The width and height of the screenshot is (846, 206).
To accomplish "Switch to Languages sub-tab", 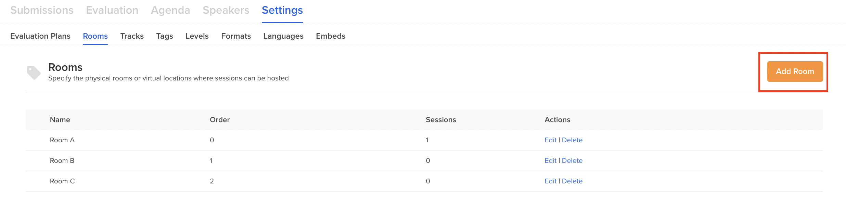I will pyautogui.click(x=283, y=36).
